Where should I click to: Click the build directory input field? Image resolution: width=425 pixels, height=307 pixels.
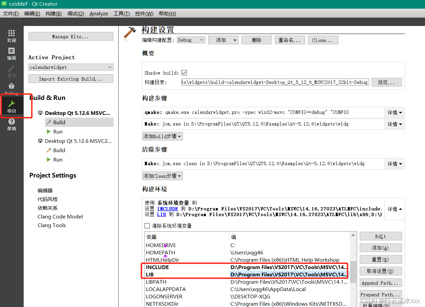click(275, 82)
